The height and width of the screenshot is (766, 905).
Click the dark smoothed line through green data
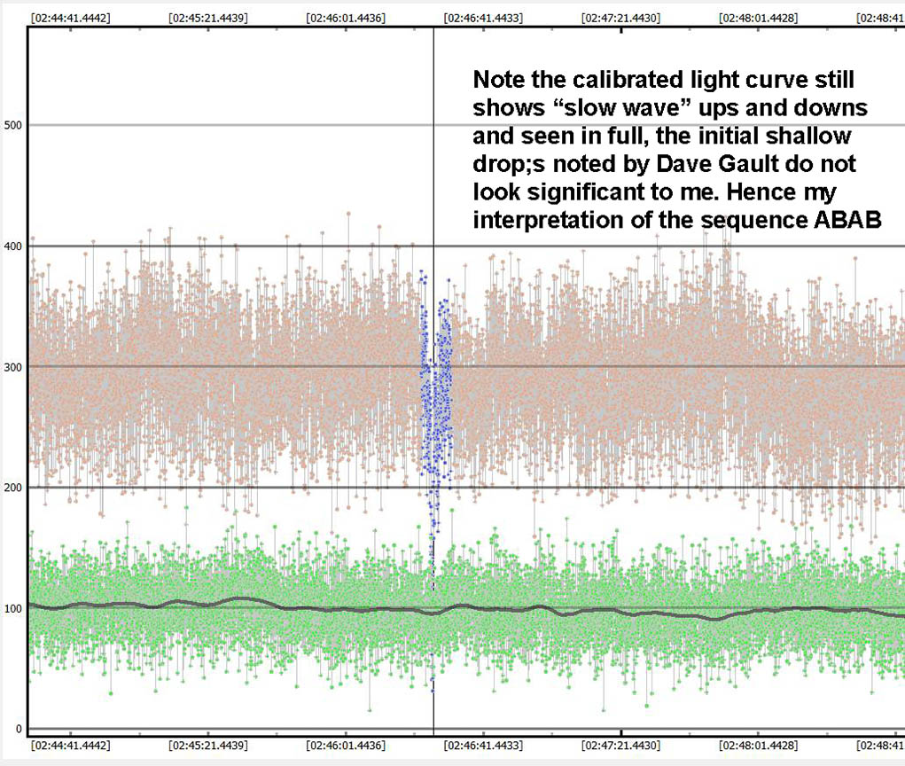pyautogui.click(x=239, y=600)
